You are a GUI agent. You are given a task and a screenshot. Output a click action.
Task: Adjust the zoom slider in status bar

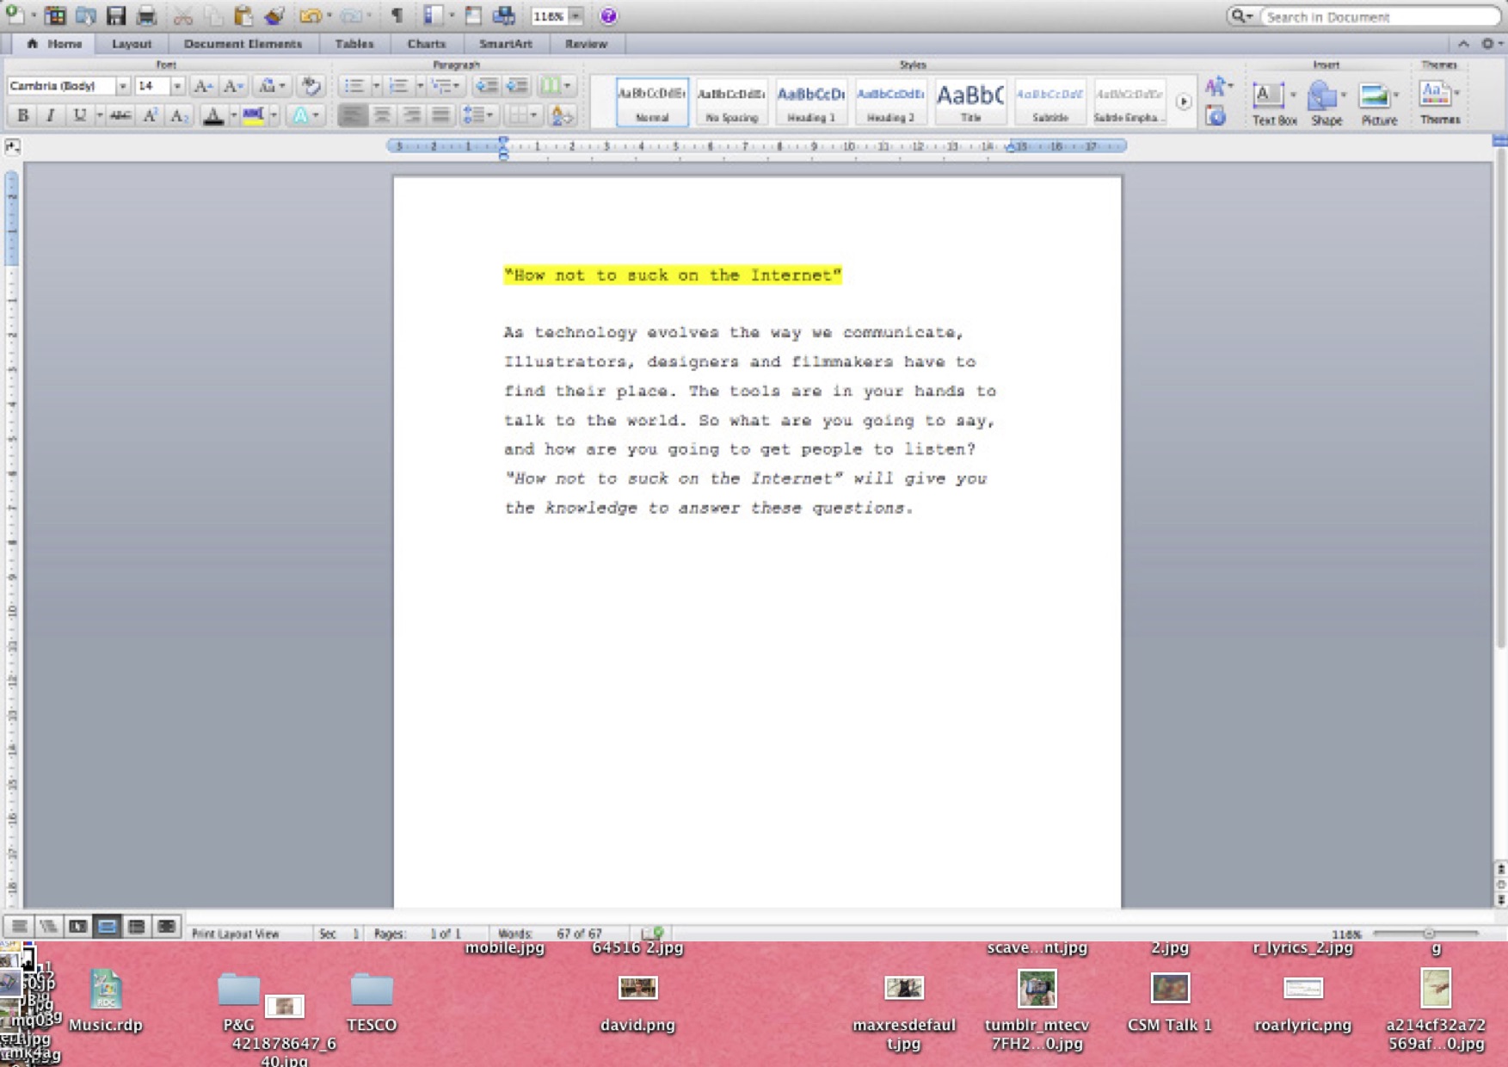point(1428,934)
